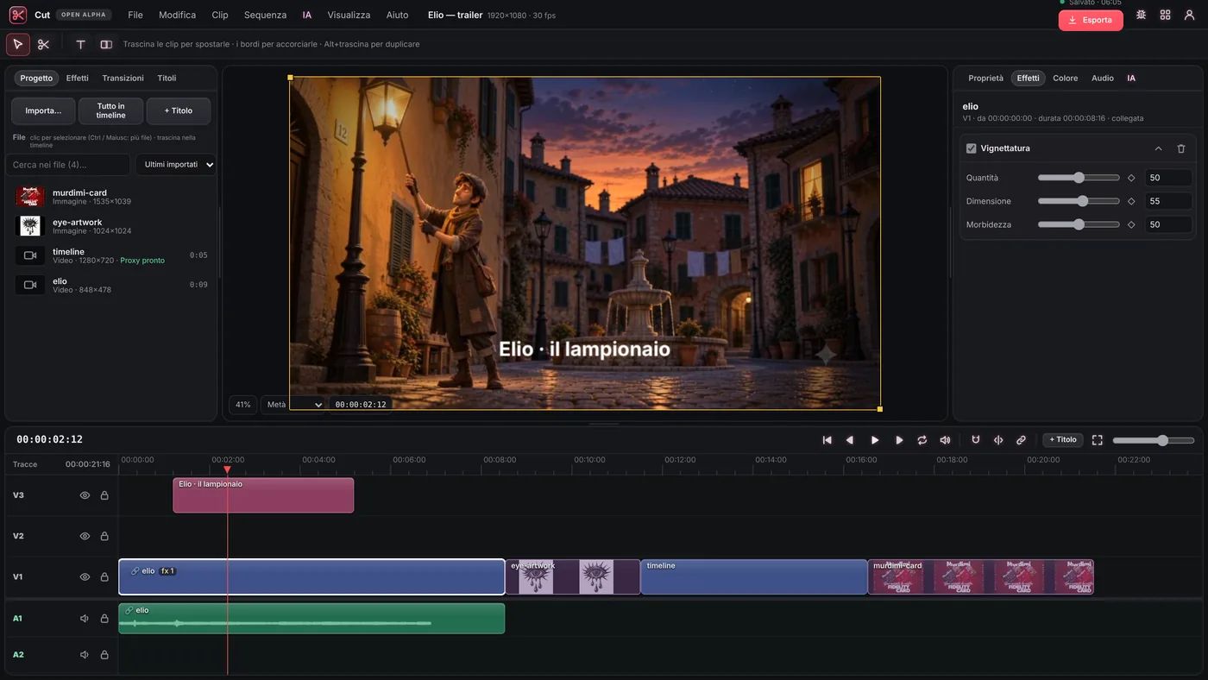Open the user account icon
The width and height of the screenshot is (1208, 680).
click(1189, 16)
